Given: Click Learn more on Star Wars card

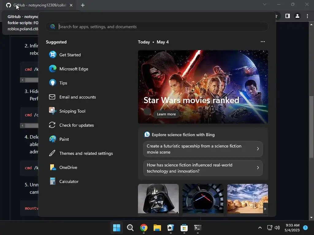Looking at the screenshot, I should (x=166, y=114).
